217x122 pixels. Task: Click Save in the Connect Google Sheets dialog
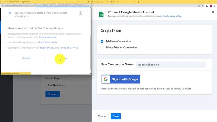click(116, 116)
